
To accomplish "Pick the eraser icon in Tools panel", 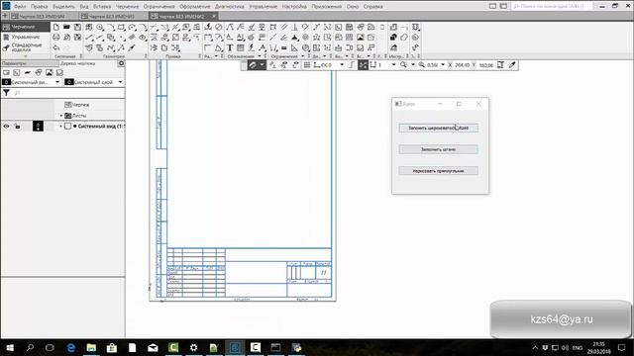I will [404, 38].
